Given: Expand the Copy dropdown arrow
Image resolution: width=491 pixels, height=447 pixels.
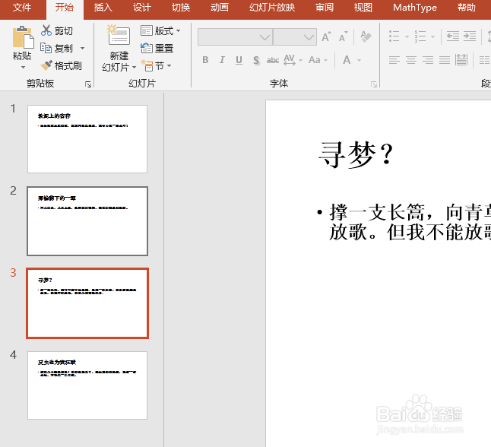Looking at the screenshot, I should [82, 48].
